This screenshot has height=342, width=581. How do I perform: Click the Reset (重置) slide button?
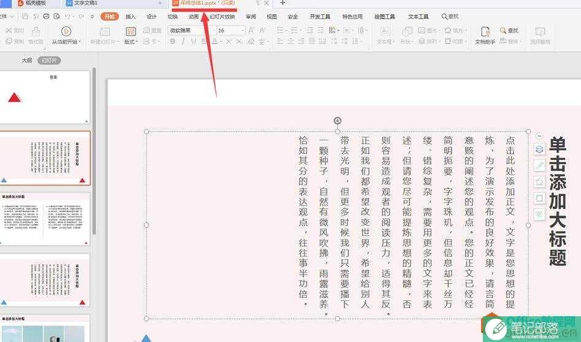click(152, 31)
